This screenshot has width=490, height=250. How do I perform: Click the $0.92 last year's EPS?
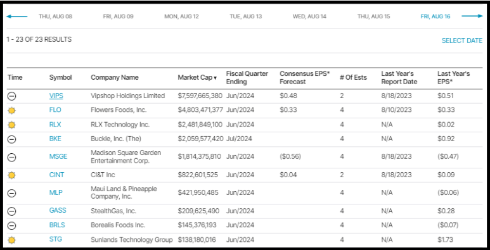click(x=446, y=139)
